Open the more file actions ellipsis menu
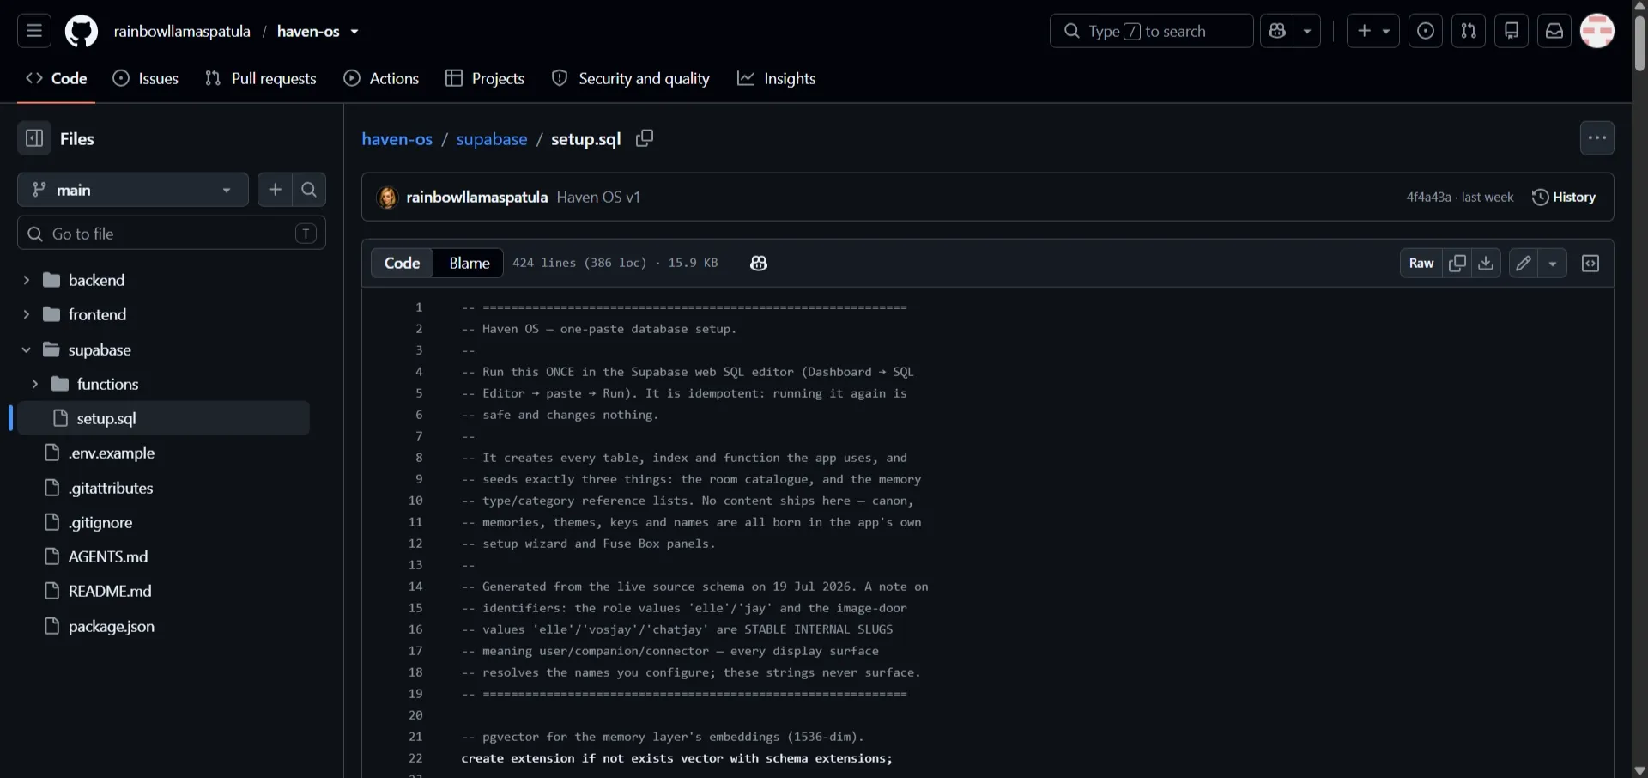 pyautogui.click(x=1597, y=138)
